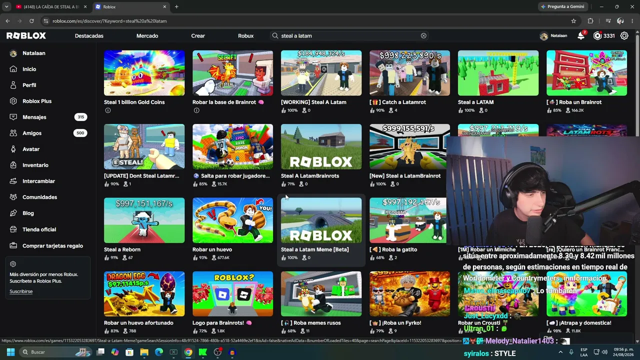Screen dimensions: 640x360
Task: View site information icon in address bar
Action: [x=46, y=21]
